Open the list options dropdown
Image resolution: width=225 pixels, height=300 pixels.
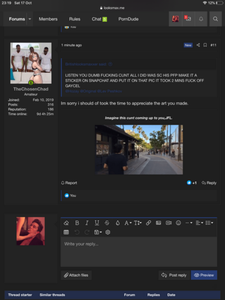[x=209, y=223]
